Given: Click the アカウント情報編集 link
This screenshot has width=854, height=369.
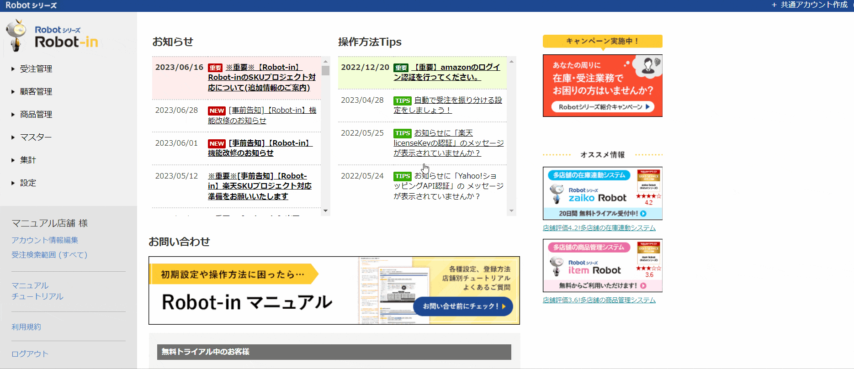Looking at the screenshot, I should (x=45, y=240).
